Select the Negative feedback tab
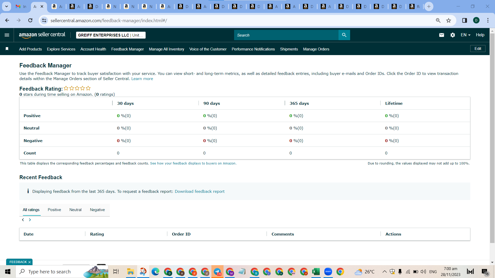The image size is (495, 278). 97,210
